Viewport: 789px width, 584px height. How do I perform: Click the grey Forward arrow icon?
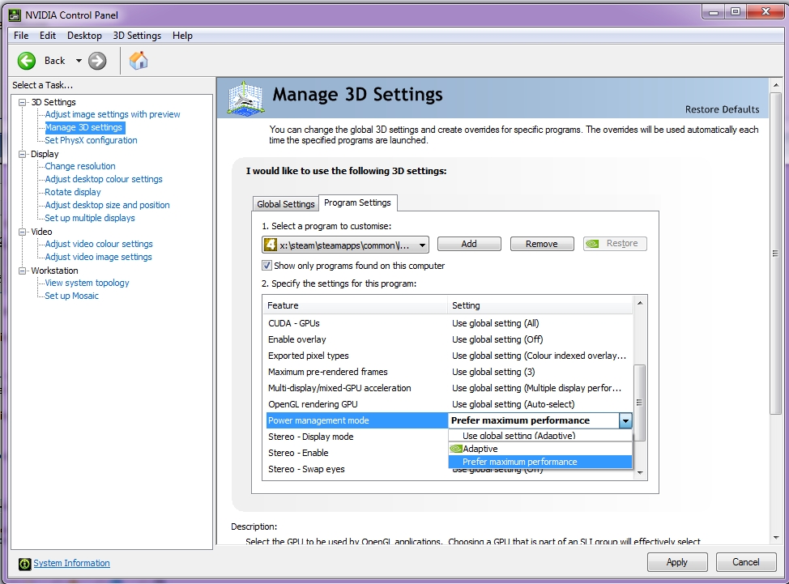pos(97,61)
